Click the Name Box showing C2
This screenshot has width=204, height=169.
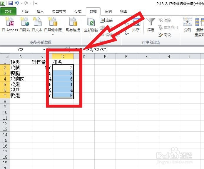coord(21,50)
